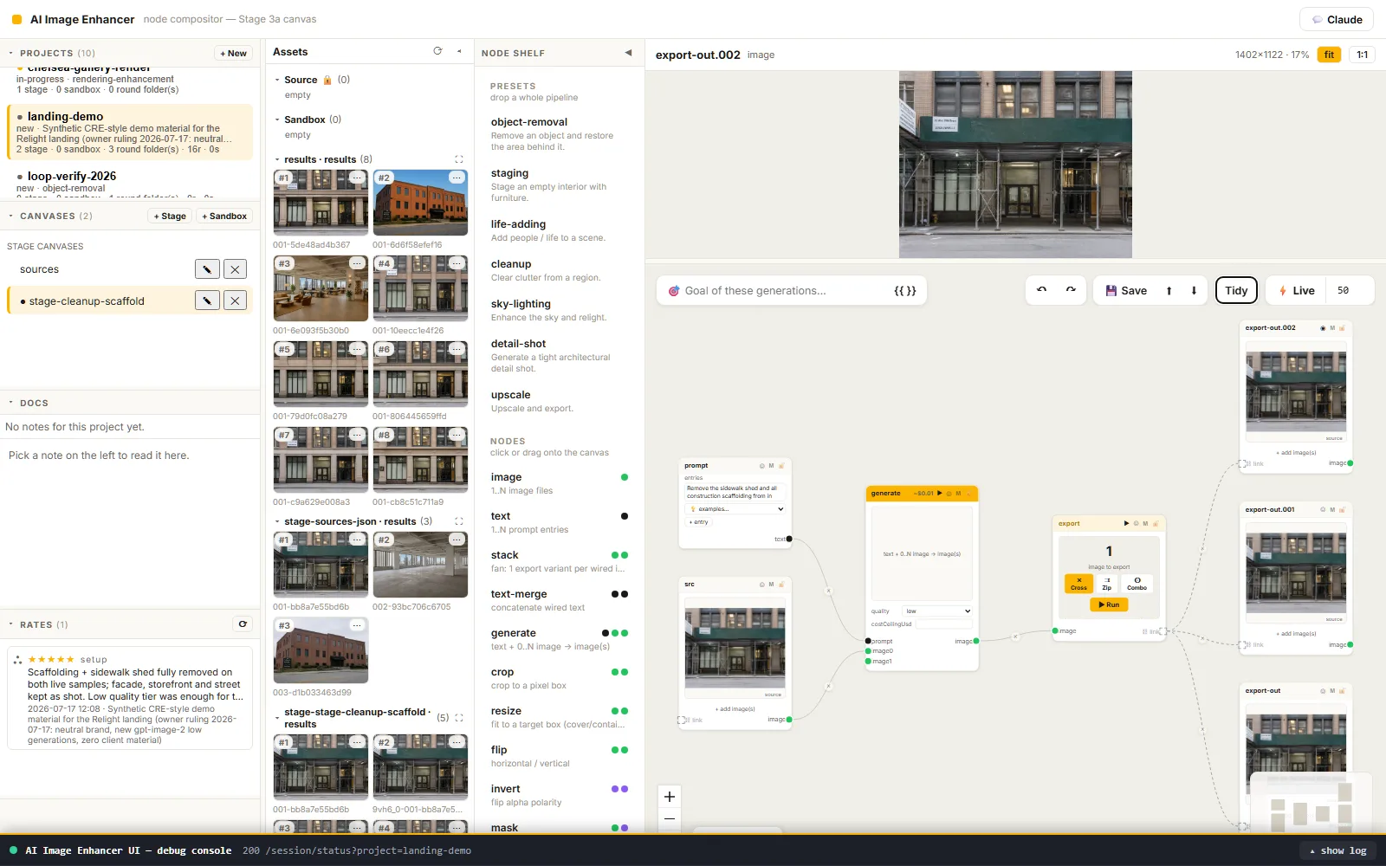This screenshot has width=1386, height=866.
Task: Click the Run button in export node
Action: 1109,604
